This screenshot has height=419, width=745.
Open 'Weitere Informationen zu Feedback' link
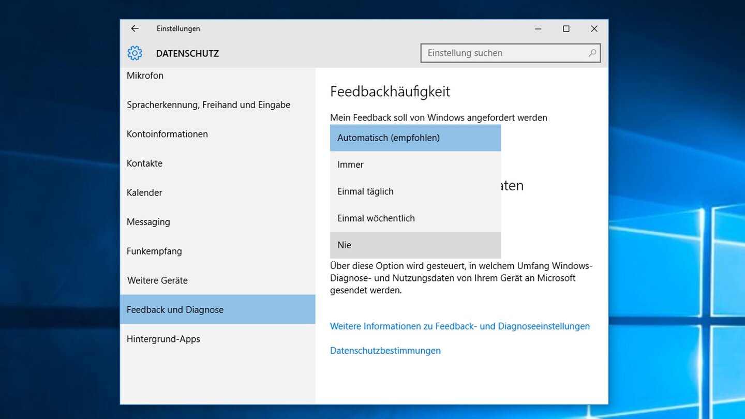pyautogui.click(x=460, y=326)
